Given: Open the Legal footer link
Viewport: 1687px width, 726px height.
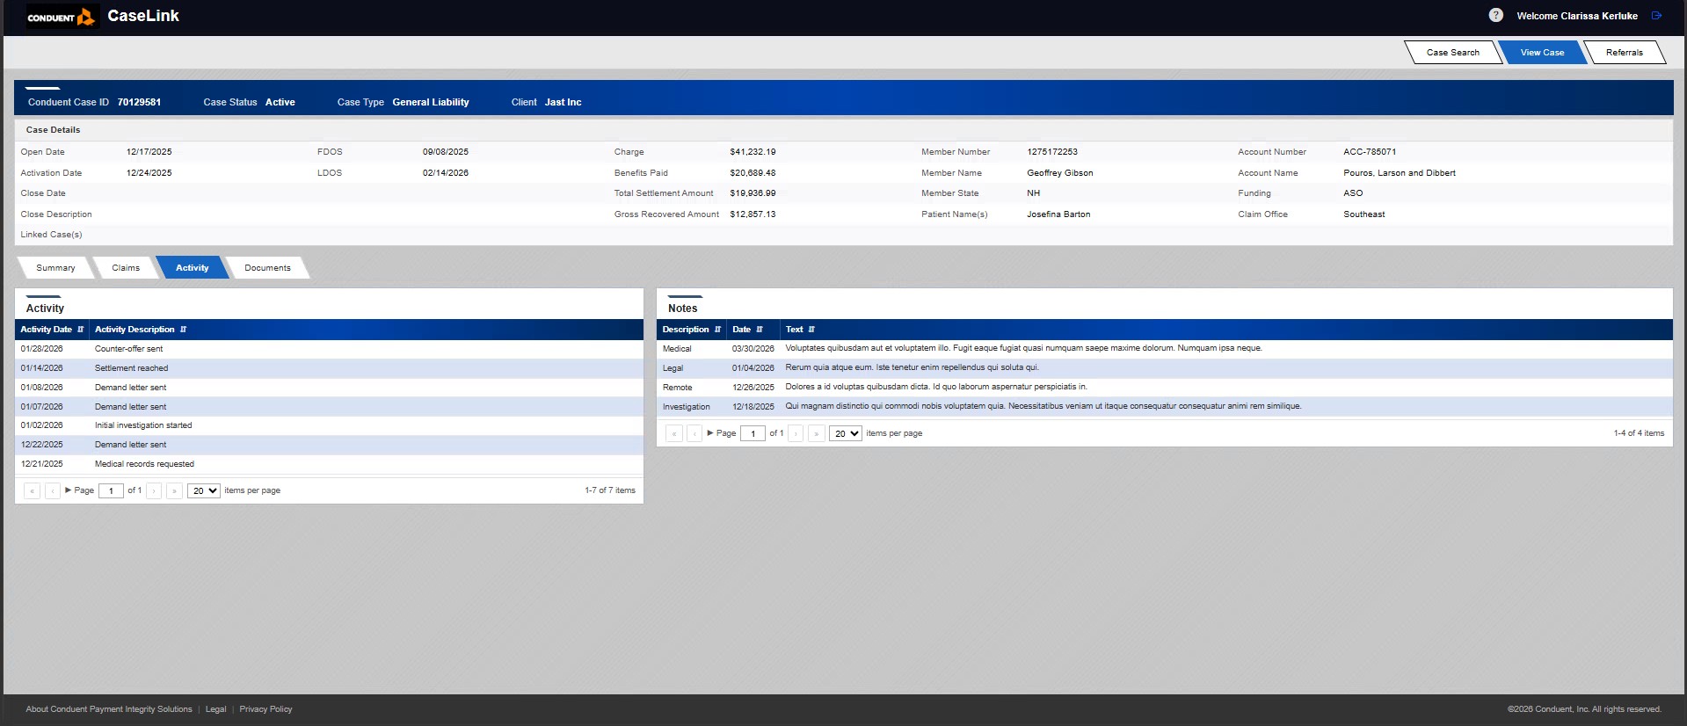Looking at the screenshot, I should [215, 709].
